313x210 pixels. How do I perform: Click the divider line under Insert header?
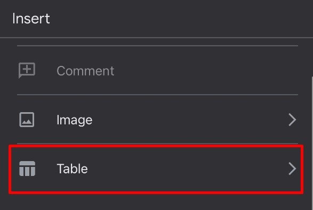[x=157, y=37]
